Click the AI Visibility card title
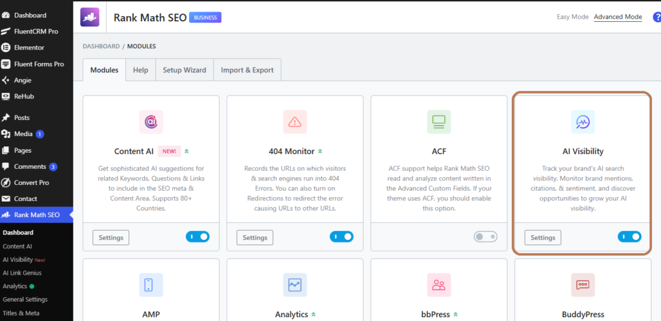Image resolution: width=661 pixels, height=321 pixels. click(x=583, y=151)
